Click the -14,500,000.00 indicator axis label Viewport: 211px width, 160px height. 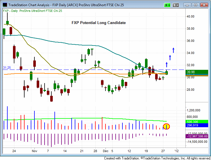197,142
